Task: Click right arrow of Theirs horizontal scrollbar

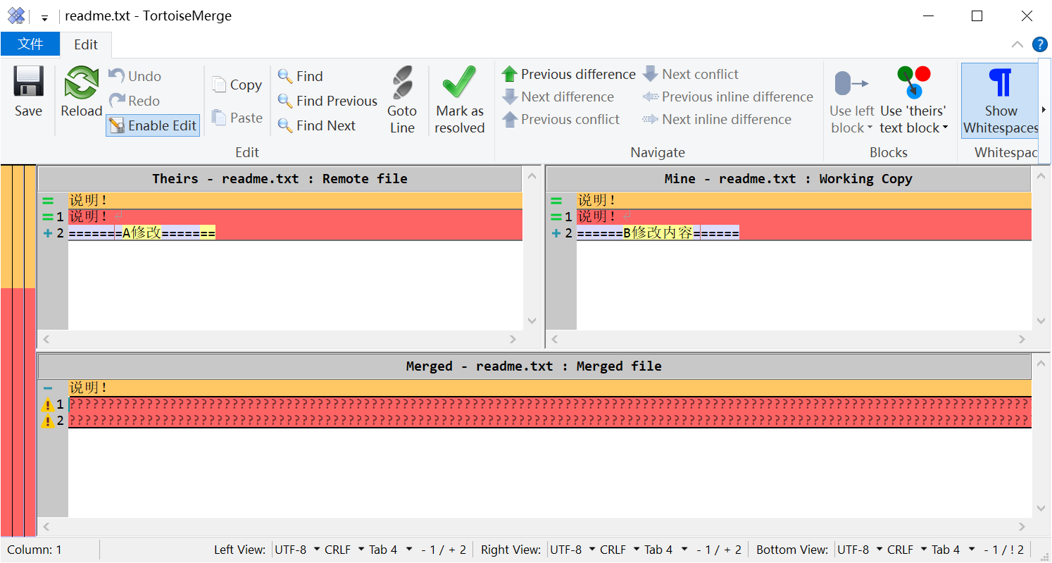Action: tap(513, 340)
